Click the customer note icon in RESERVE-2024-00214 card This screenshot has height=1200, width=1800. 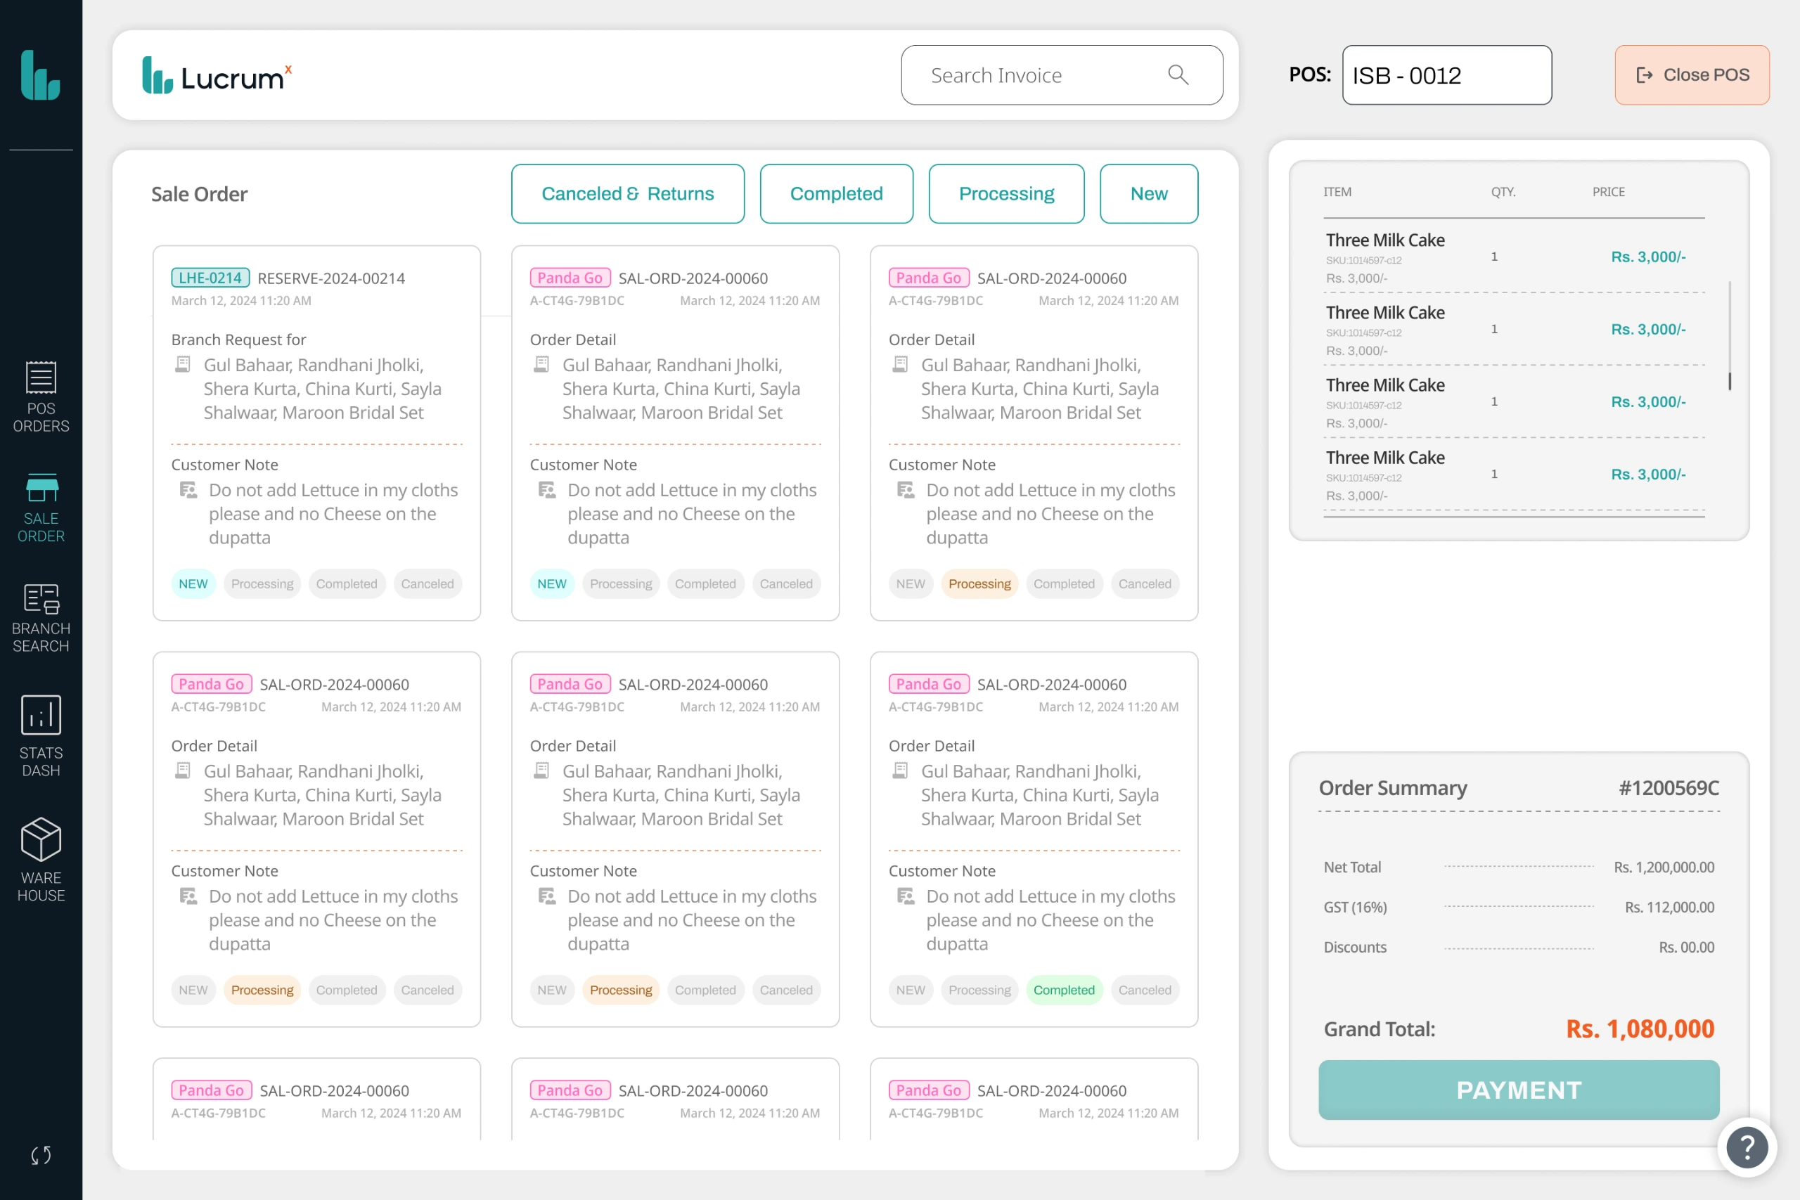188,490
